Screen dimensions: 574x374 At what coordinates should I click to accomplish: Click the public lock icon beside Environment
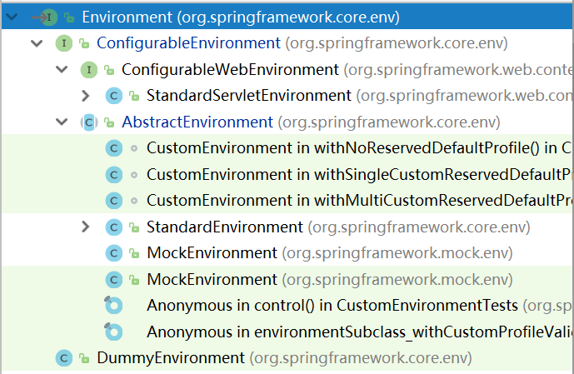coord(69,17)
